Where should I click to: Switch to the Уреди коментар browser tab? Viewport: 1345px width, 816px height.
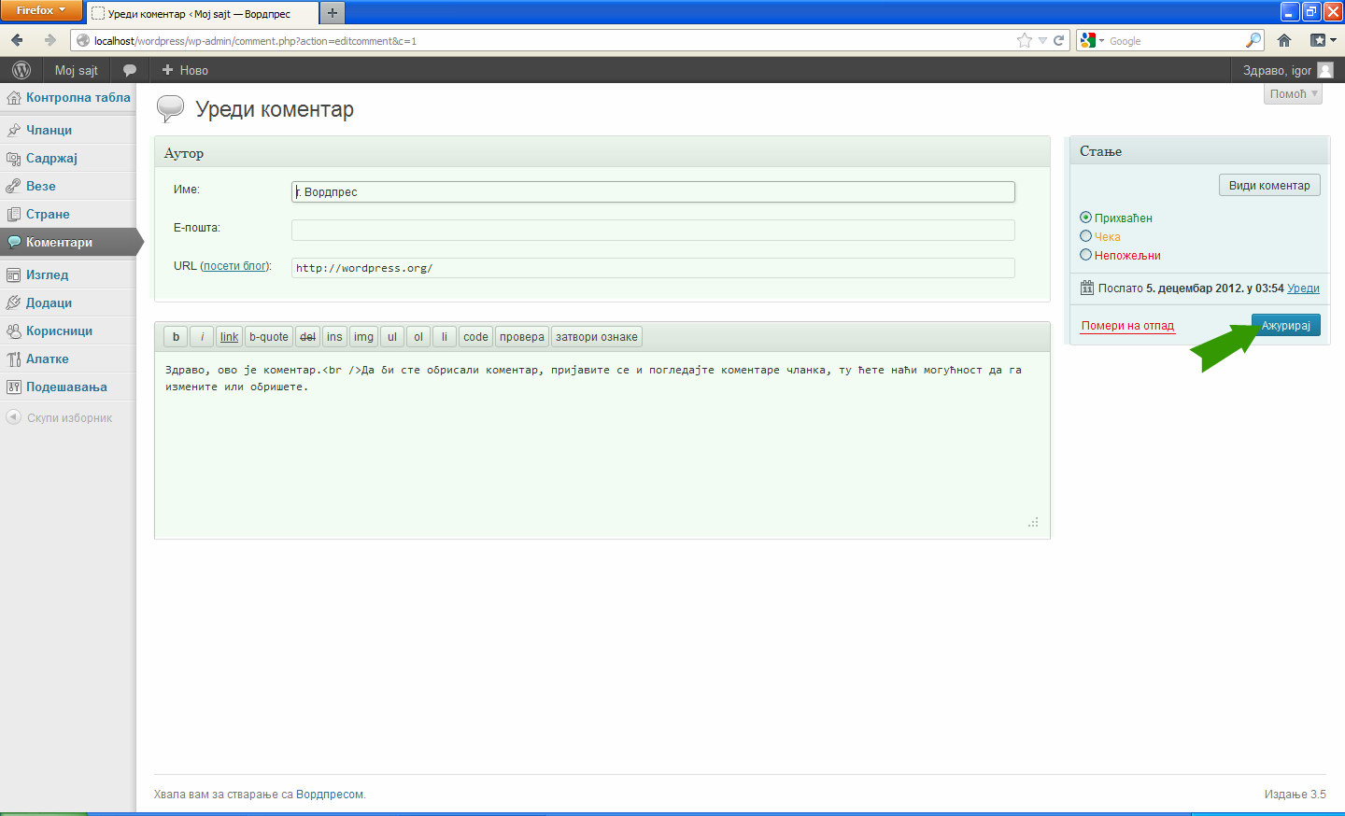202,14
